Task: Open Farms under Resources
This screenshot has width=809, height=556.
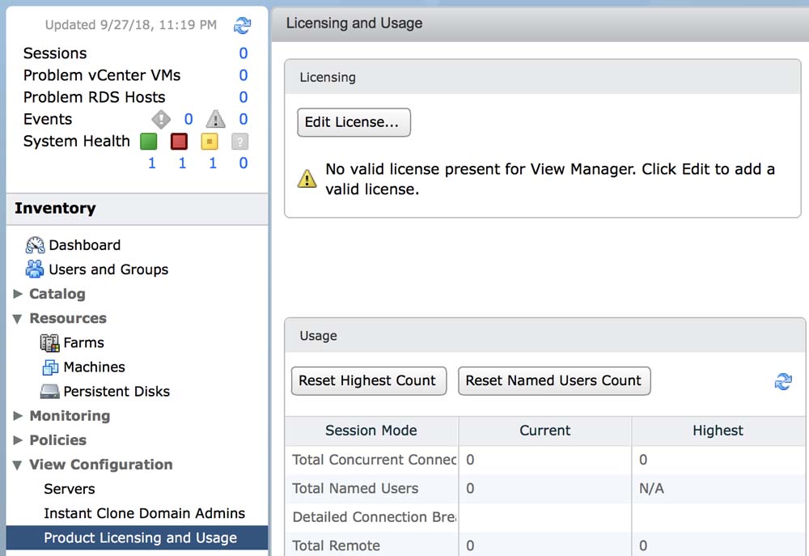Action: point(83,343)
